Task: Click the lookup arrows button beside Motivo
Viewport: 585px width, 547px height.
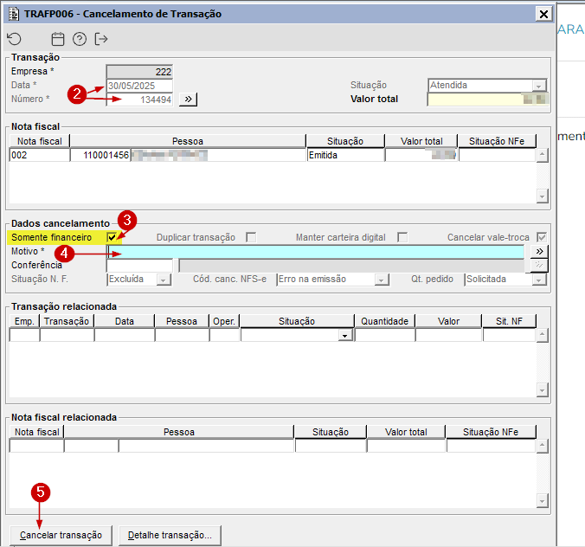Action: pyautogui.click(x=539, y=252)
